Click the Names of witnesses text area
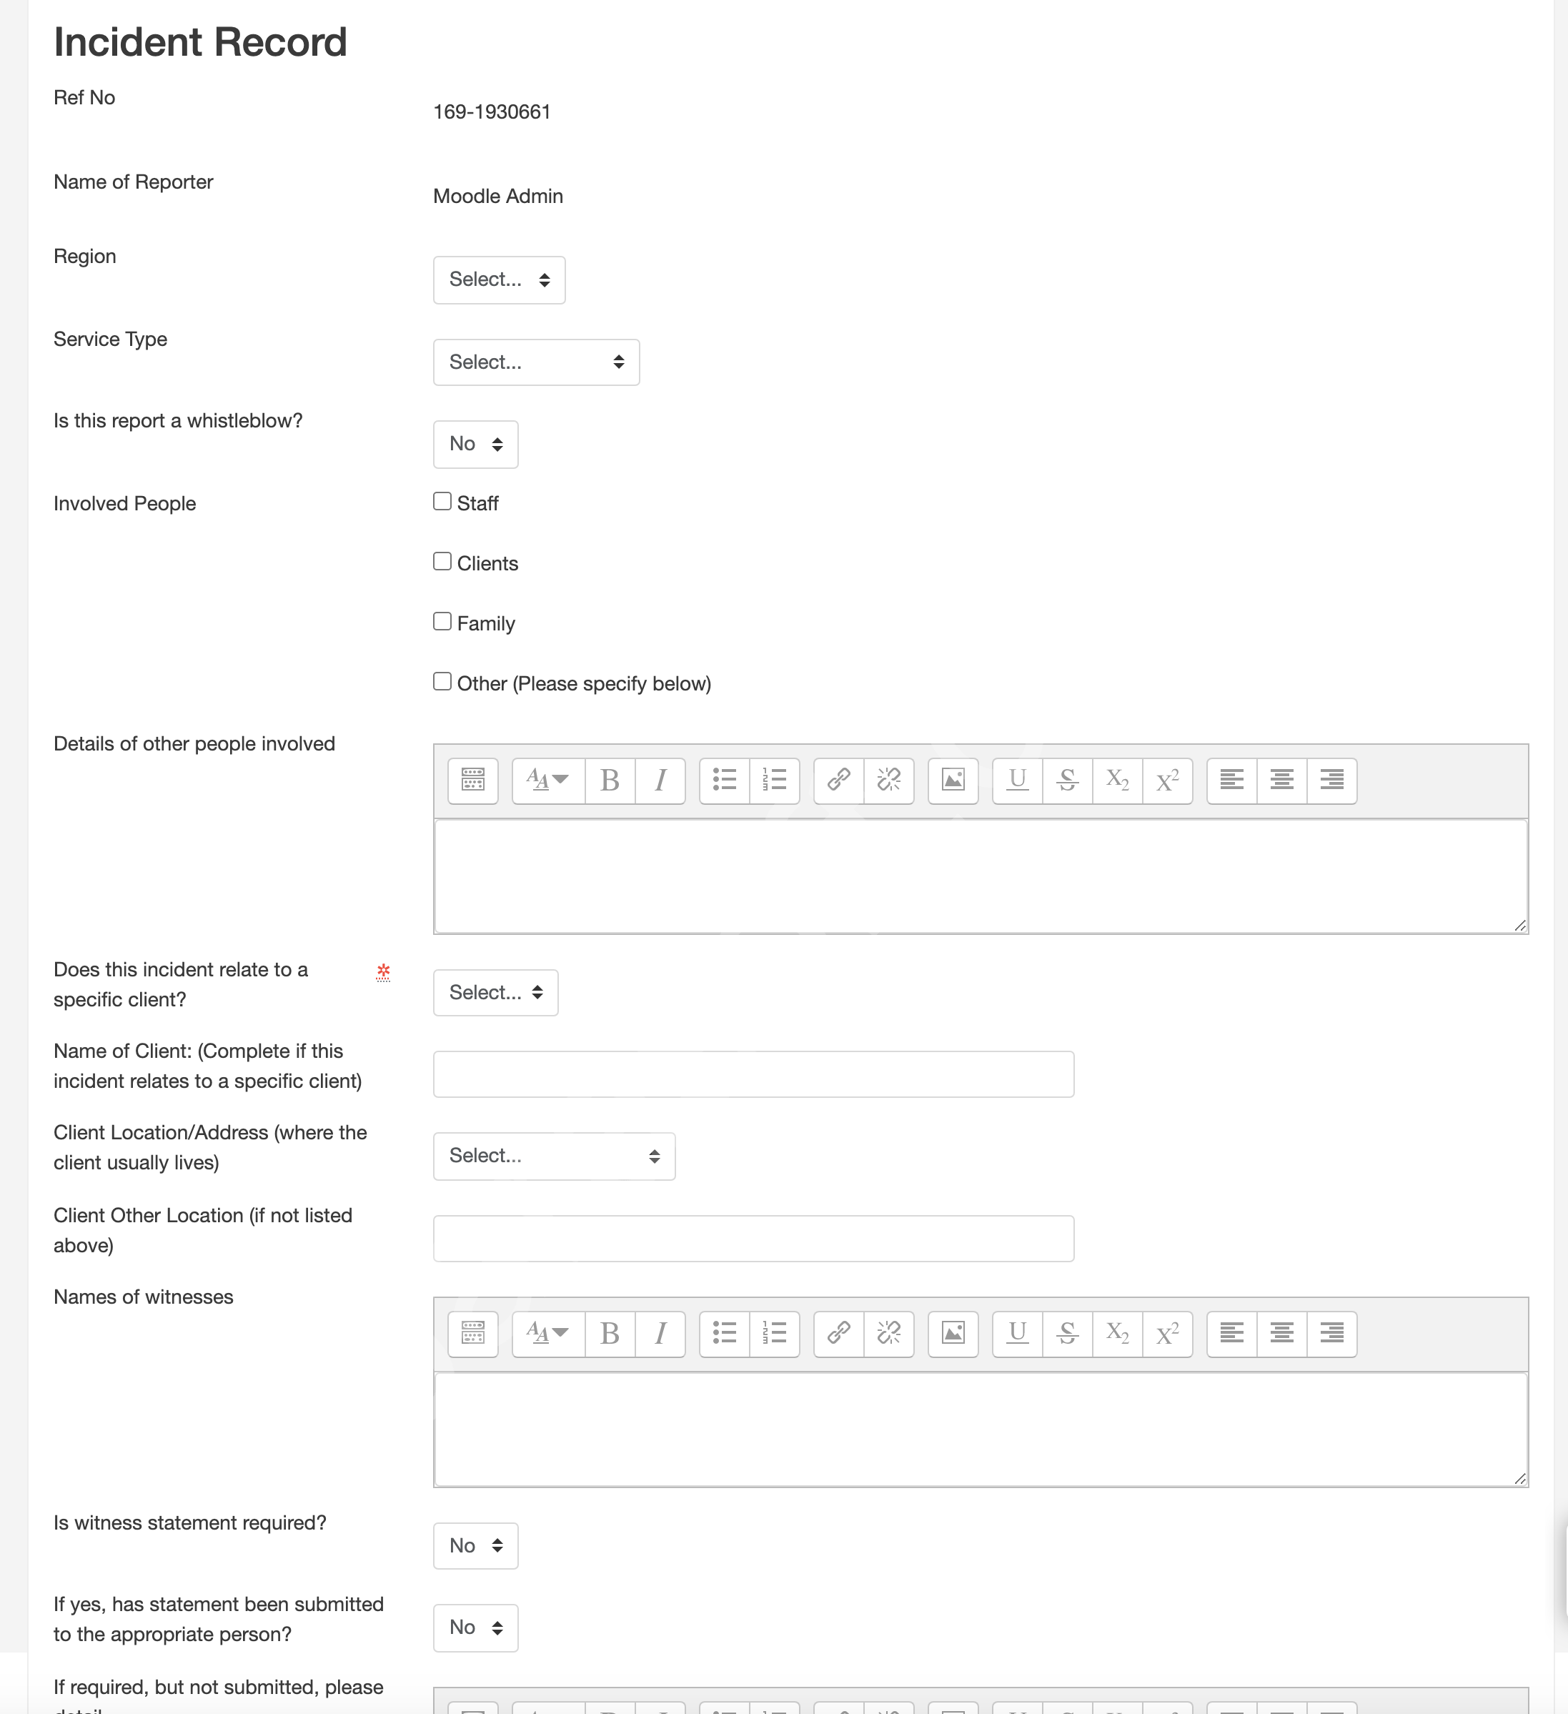 point(981,1430)
